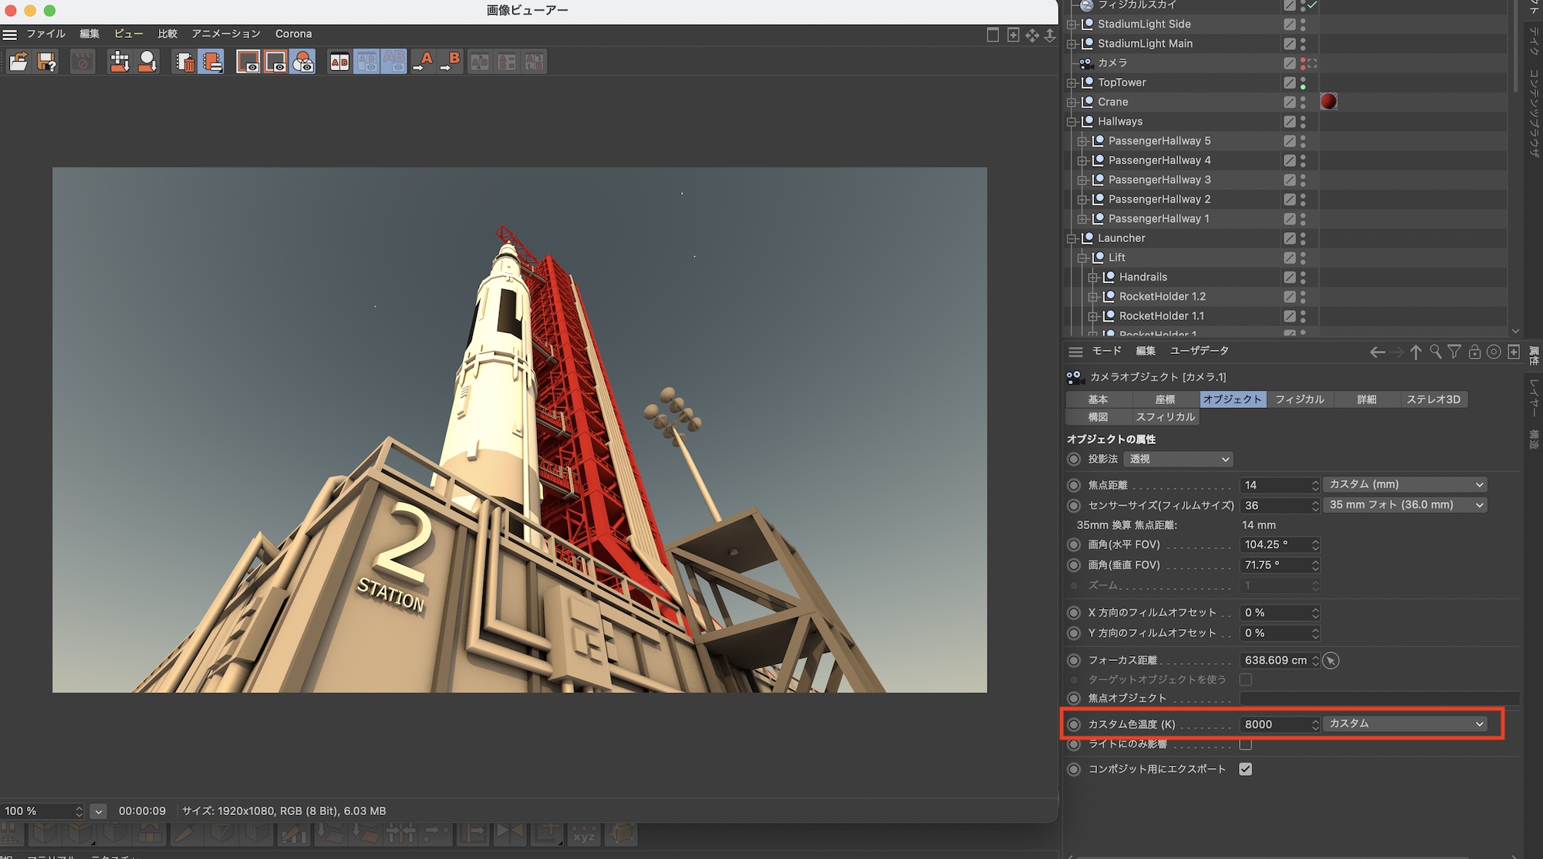Click the focus distance picker arrow icon

1331,661
